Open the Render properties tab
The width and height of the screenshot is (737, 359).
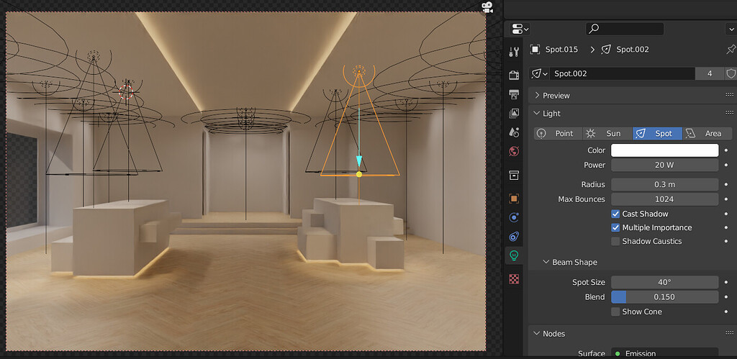pos(514,76)
